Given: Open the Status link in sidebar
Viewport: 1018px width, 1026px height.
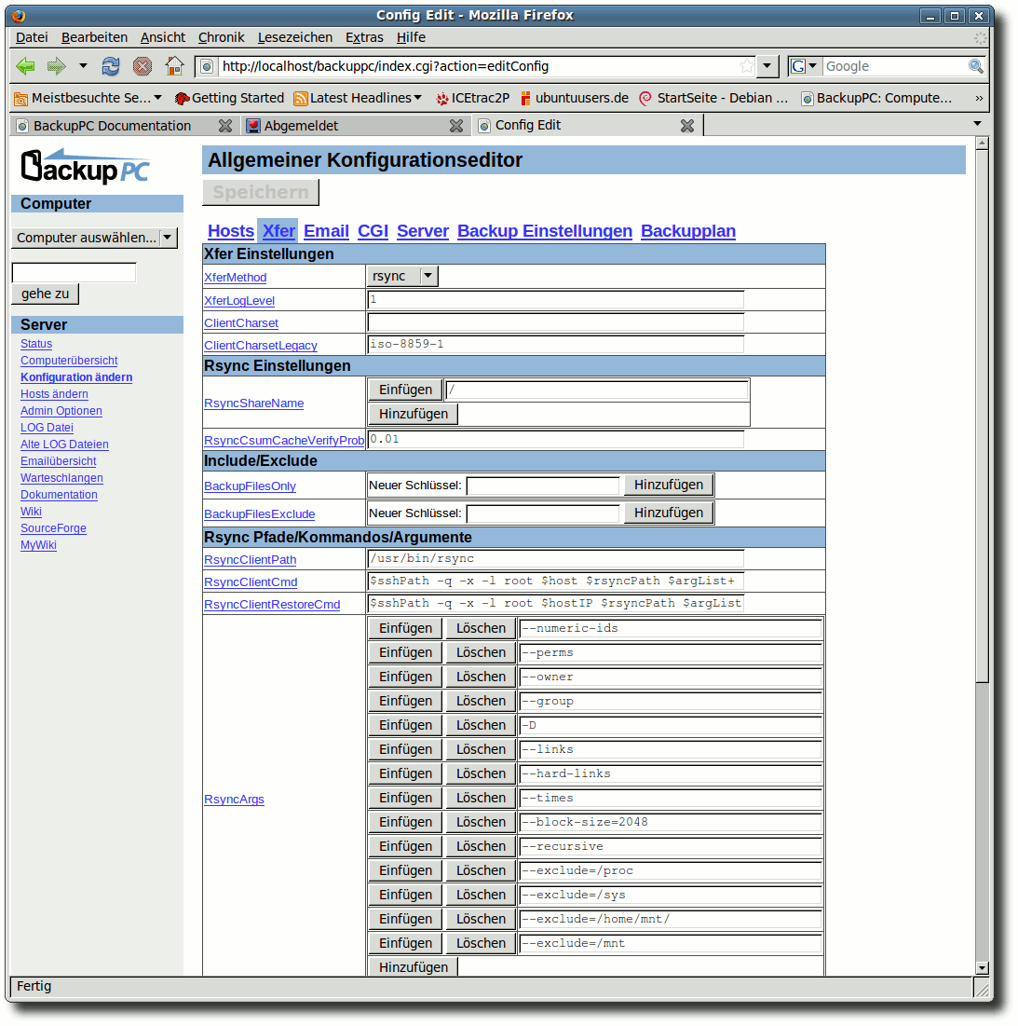Looking at the screenshot, I should (36, 344).
